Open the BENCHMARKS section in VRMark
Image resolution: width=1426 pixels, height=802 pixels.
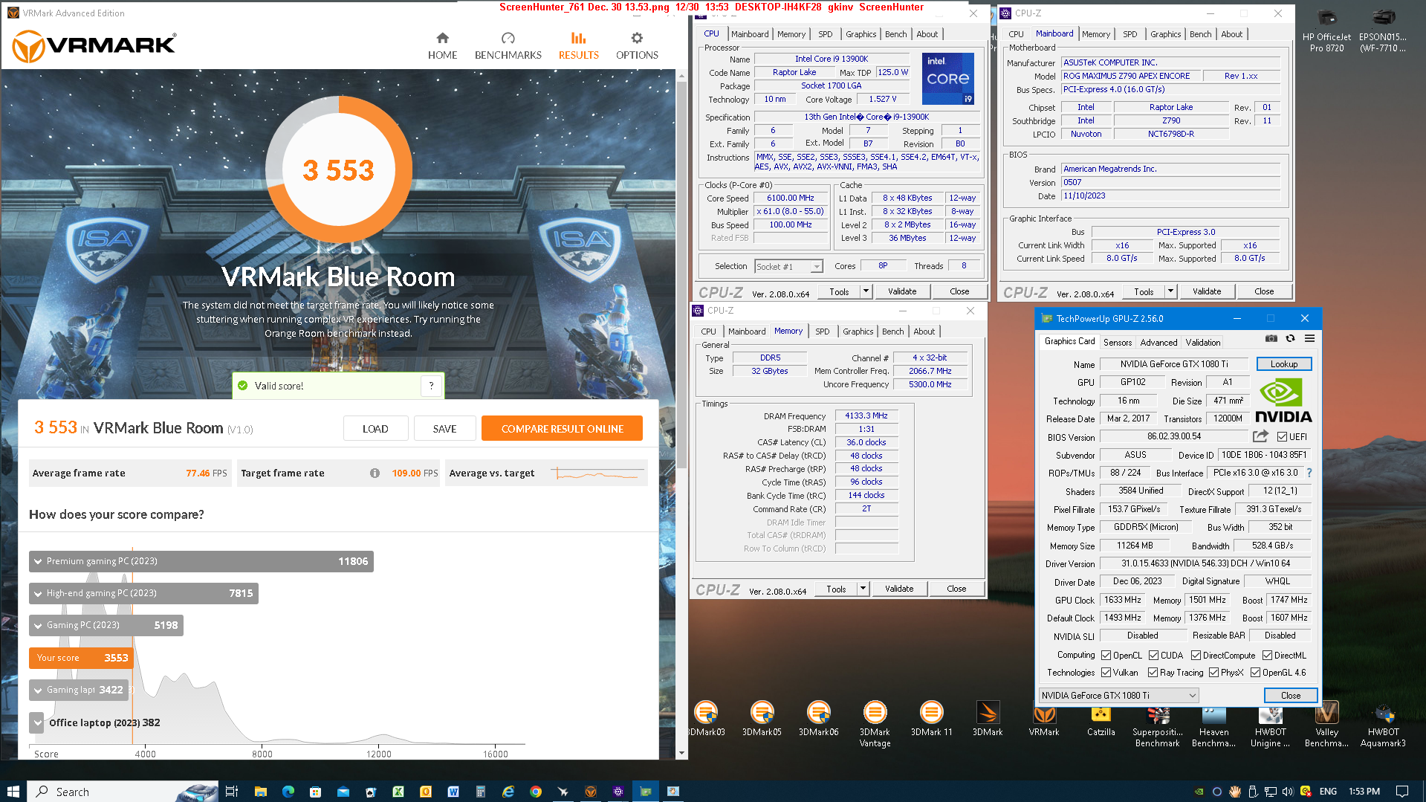pos(508,46)
